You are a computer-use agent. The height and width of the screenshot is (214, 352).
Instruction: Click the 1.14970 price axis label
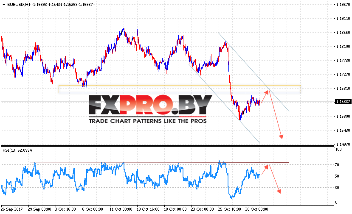pyautogui.click(x=343, y=145)
